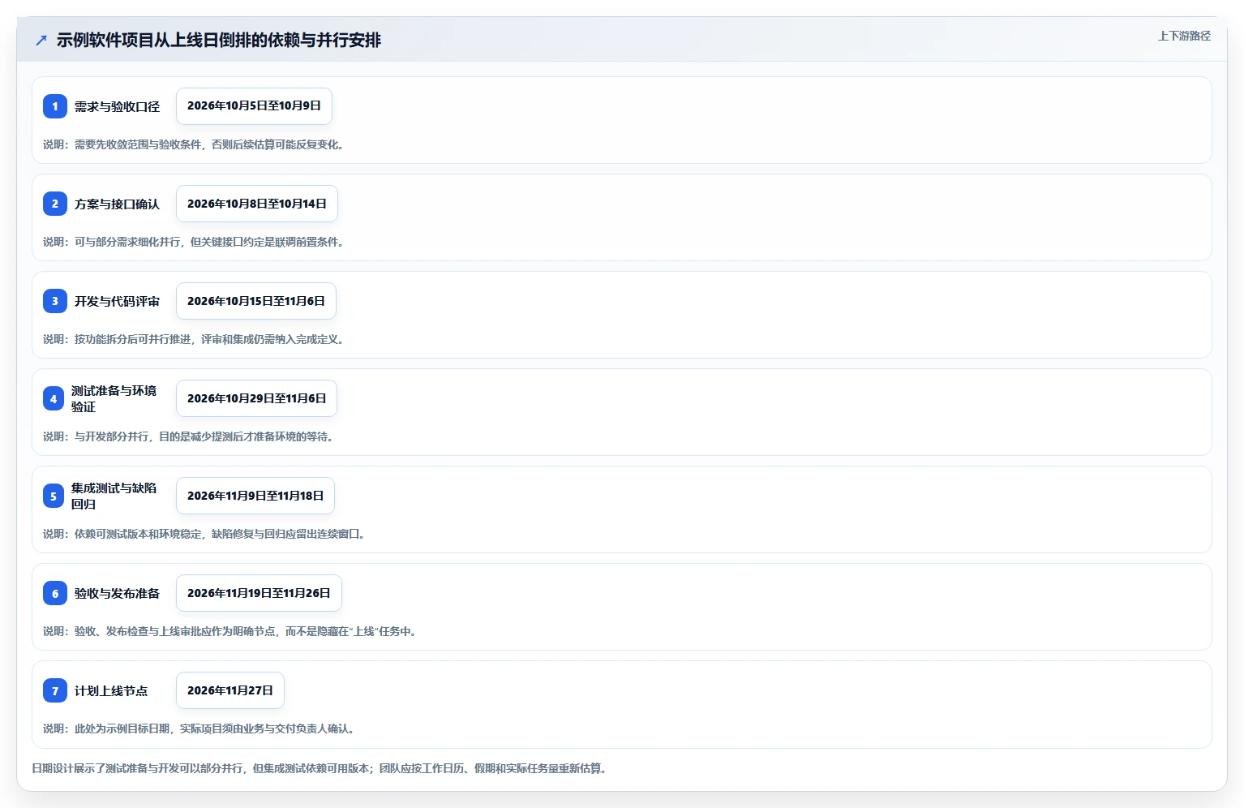Click the note 按功能拆分后可并行推进
The image size is (1244, 808).
pos(195,339)
